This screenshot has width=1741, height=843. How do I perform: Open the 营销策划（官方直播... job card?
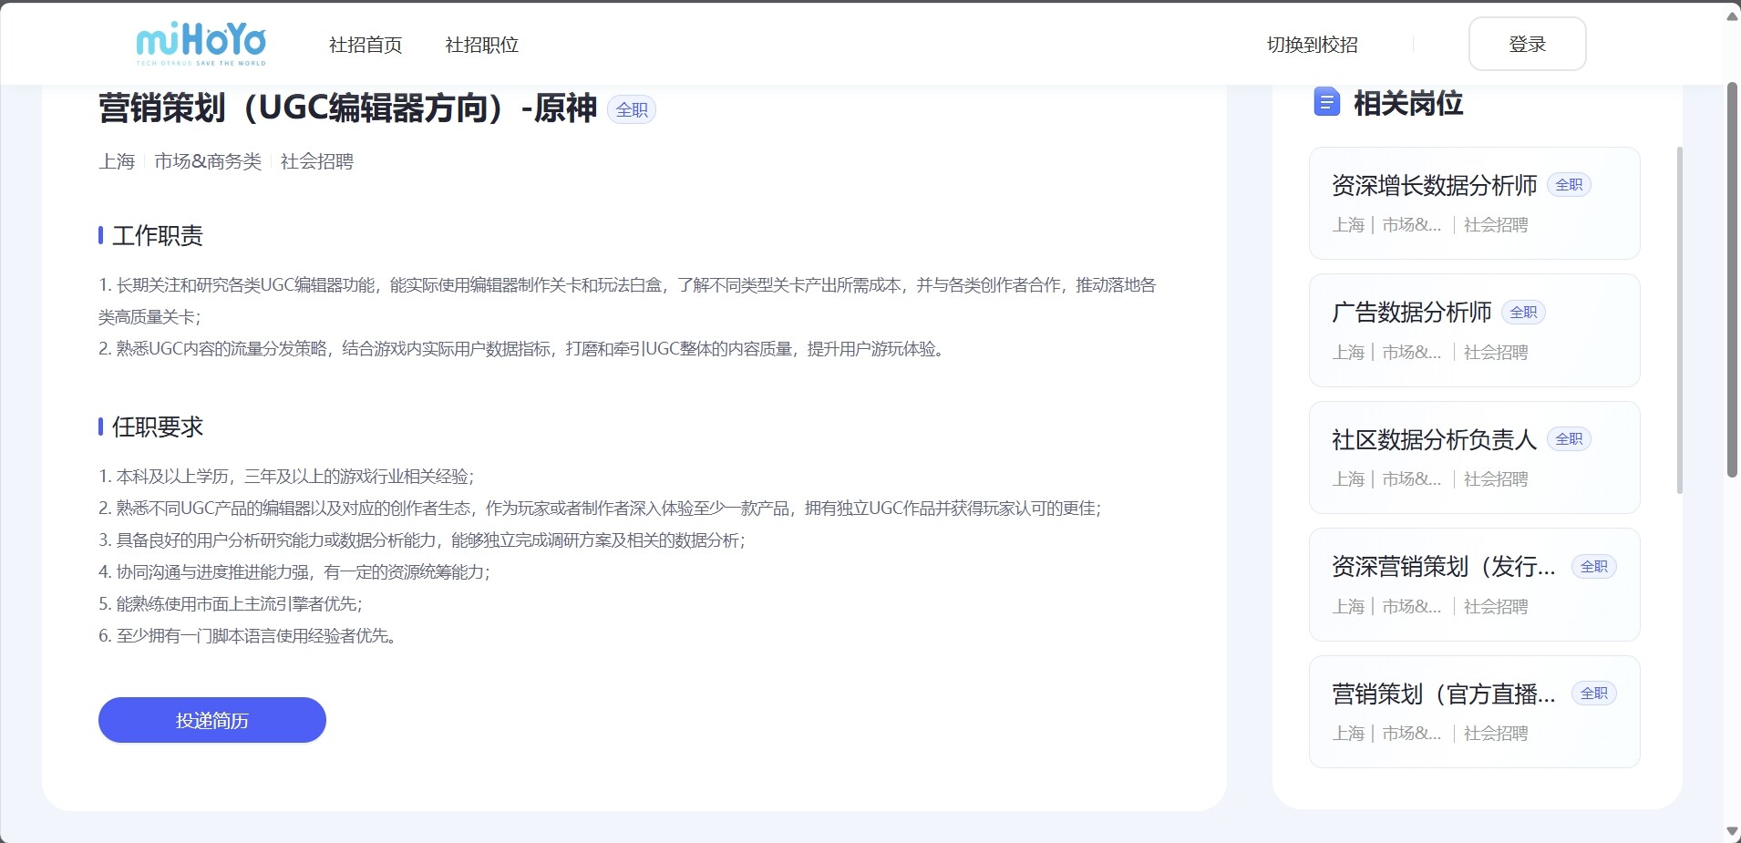point(1443,694)
